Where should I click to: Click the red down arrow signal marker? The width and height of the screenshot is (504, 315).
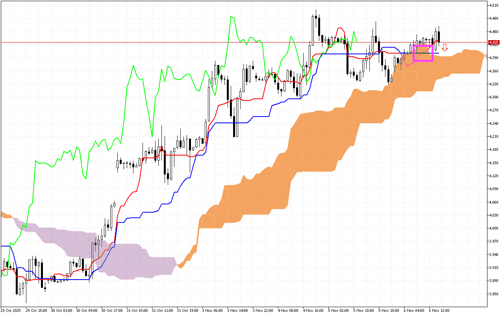coord(445,48)
